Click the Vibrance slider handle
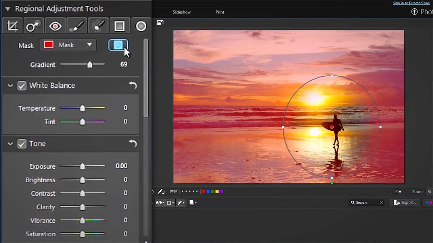 [x=82, y=220]
